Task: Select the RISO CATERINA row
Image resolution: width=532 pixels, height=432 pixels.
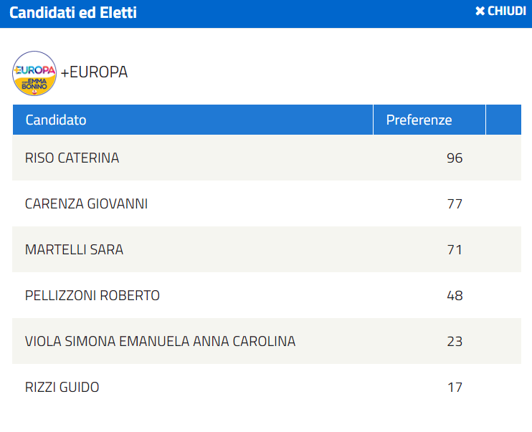Action: coord(267,158)
